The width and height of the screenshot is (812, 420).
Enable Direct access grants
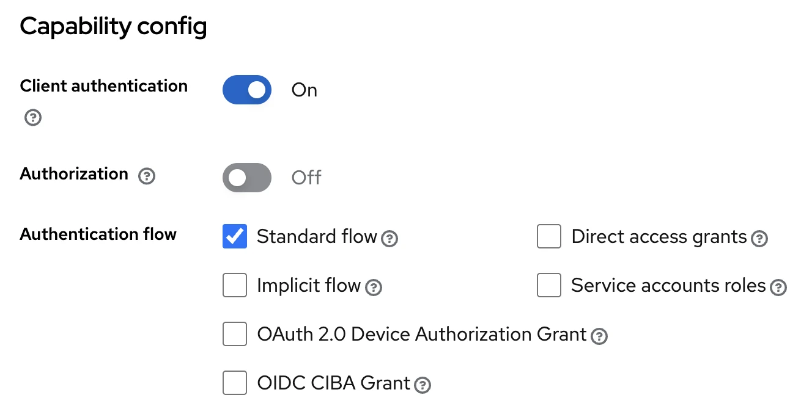click(x=548, y=236)
